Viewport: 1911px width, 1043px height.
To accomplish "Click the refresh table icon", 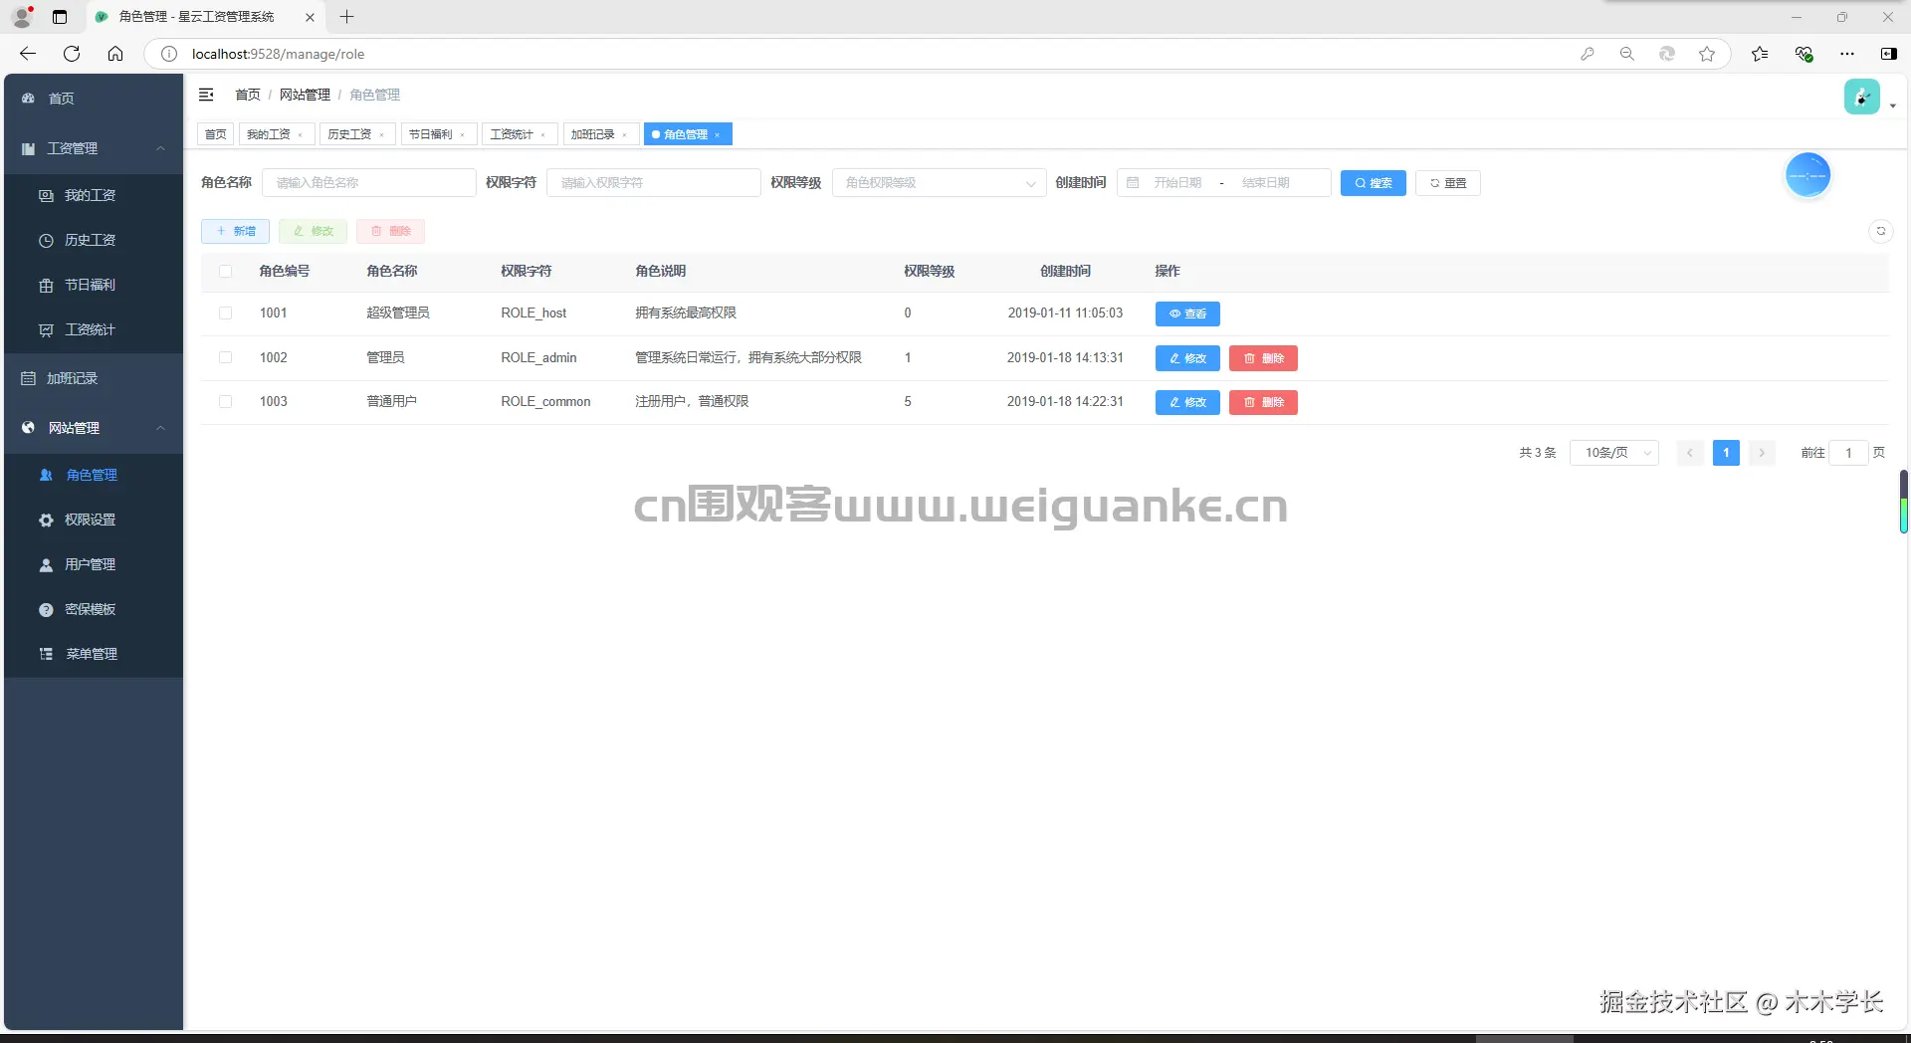I will (x=1880, y=231).
